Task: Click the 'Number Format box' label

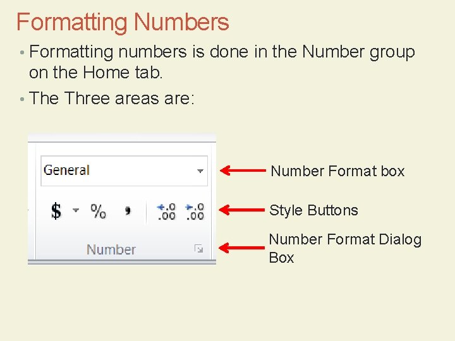Action: (337, 170)
